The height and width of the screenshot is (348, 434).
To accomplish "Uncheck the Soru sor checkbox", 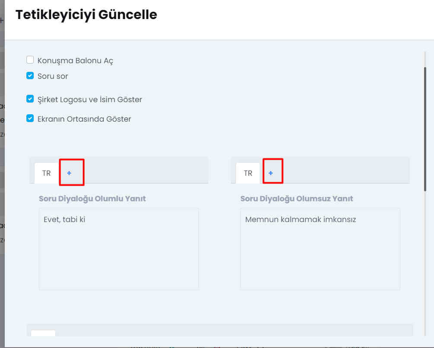I will tap(30, 76).
